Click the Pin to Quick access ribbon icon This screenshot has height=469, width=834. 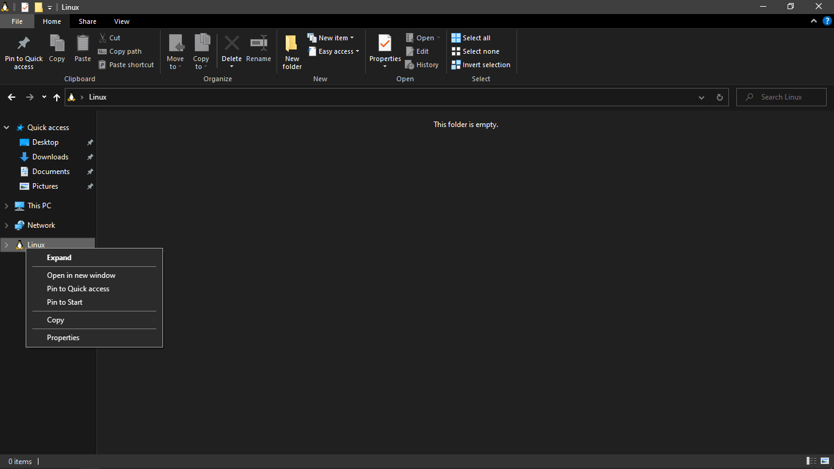click(23, 44)
